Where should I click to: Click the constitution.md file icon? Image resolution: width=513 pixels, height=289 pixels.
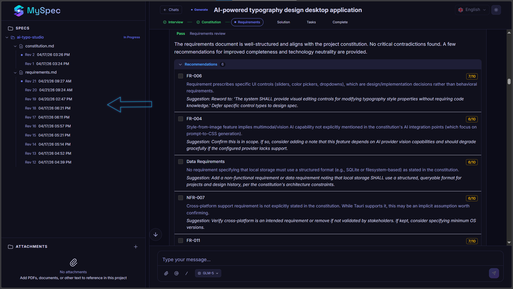[x=21, y=46]
